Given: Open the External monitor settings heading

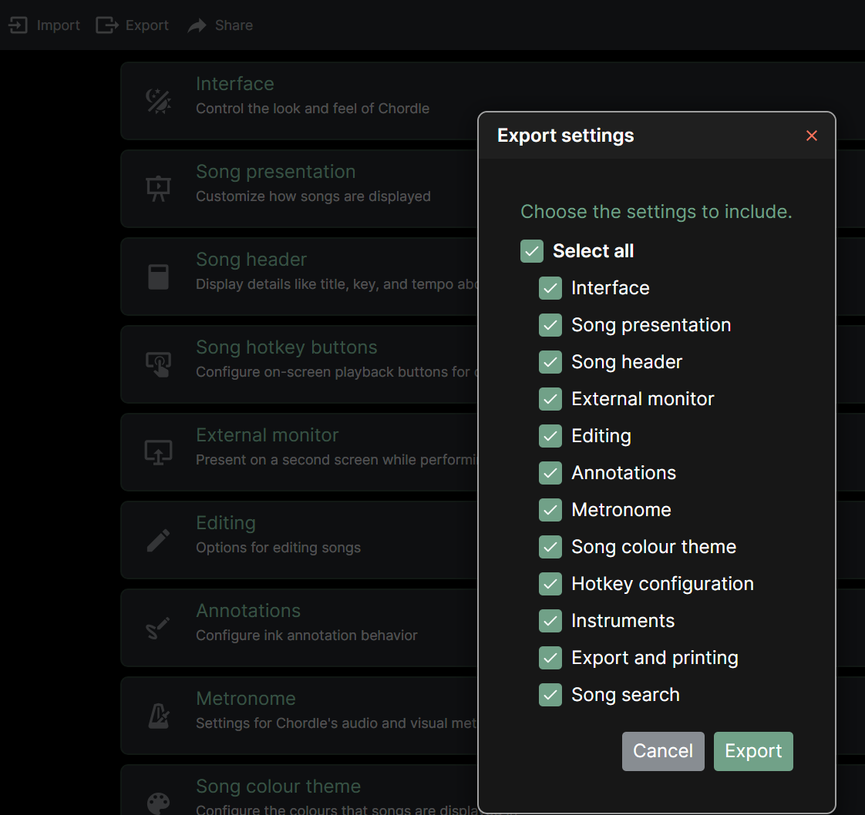Looking at the screenshot, I should point(268,435).
